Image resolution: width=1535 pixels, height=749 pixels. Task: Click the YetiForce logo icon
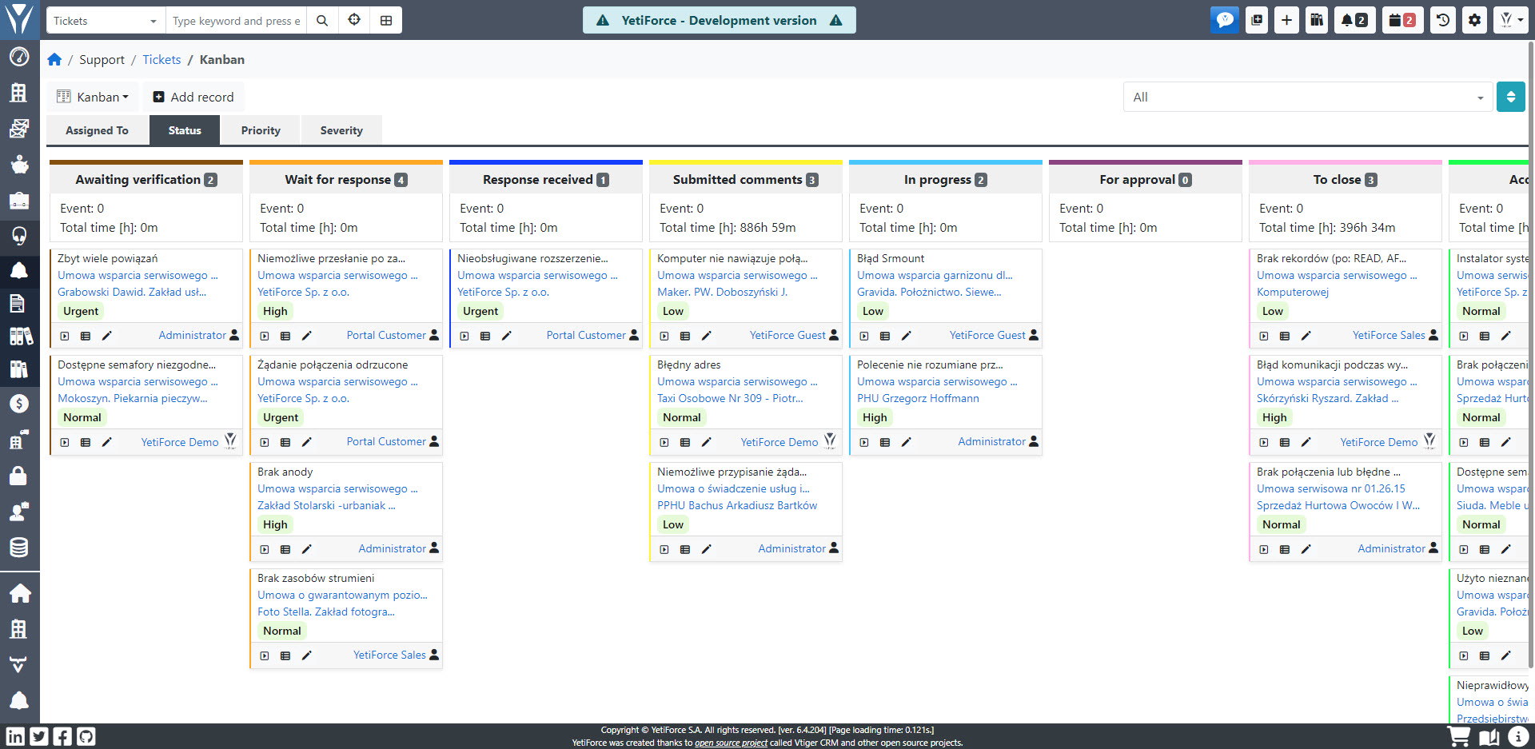pos(19,19)
